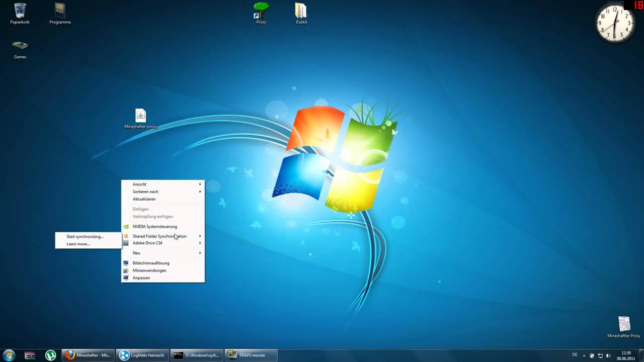Open Minianwendungen from context menu

tap(163, 270)
